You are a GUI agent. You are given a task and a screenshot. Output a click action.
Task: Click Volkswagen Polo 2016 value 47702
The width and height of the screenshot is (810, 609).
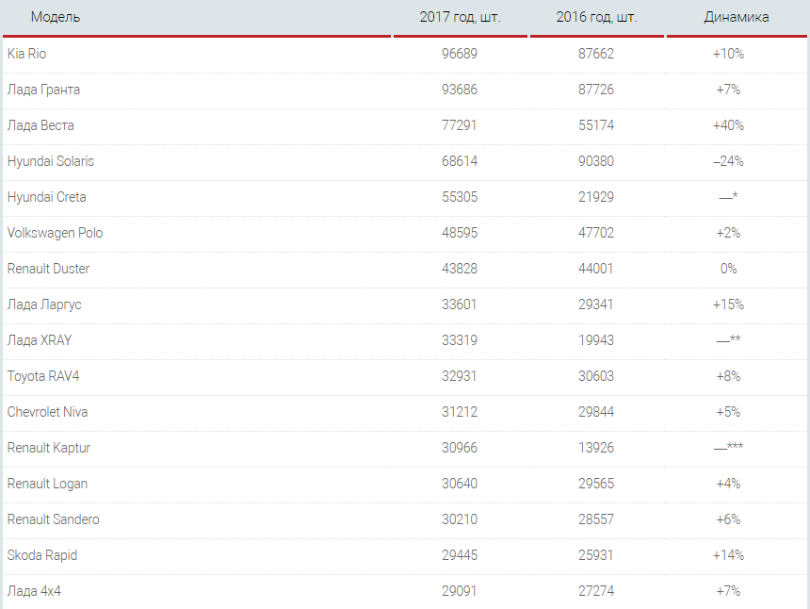(596, 233)
